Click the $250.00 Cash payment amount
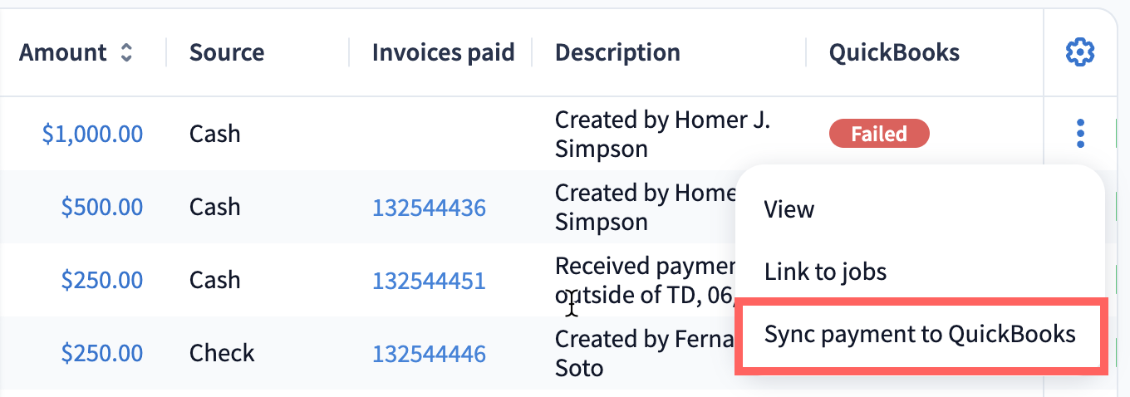Viewport: 1130px width, 397px height. pyautogui.click(x=101, y=280)
